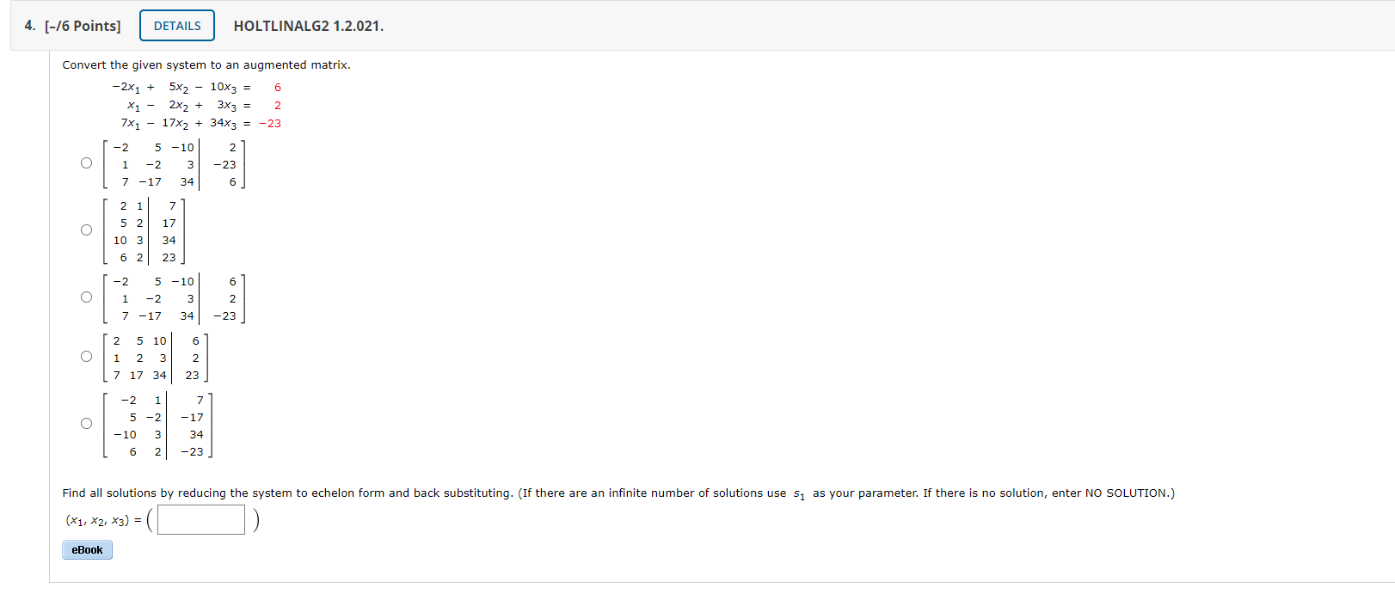Click the closing parenthesis after the answer box
The height and width of the screenshot is (594, 1395).
[x=254, y=518]
